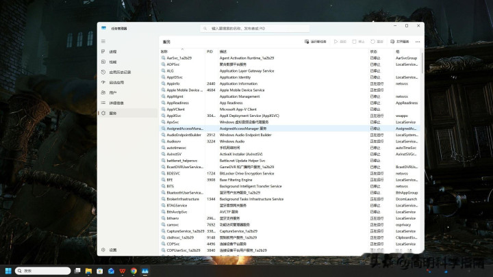Click 打开服务 (Open services) button
493x277 pixels.
(400, 42)
